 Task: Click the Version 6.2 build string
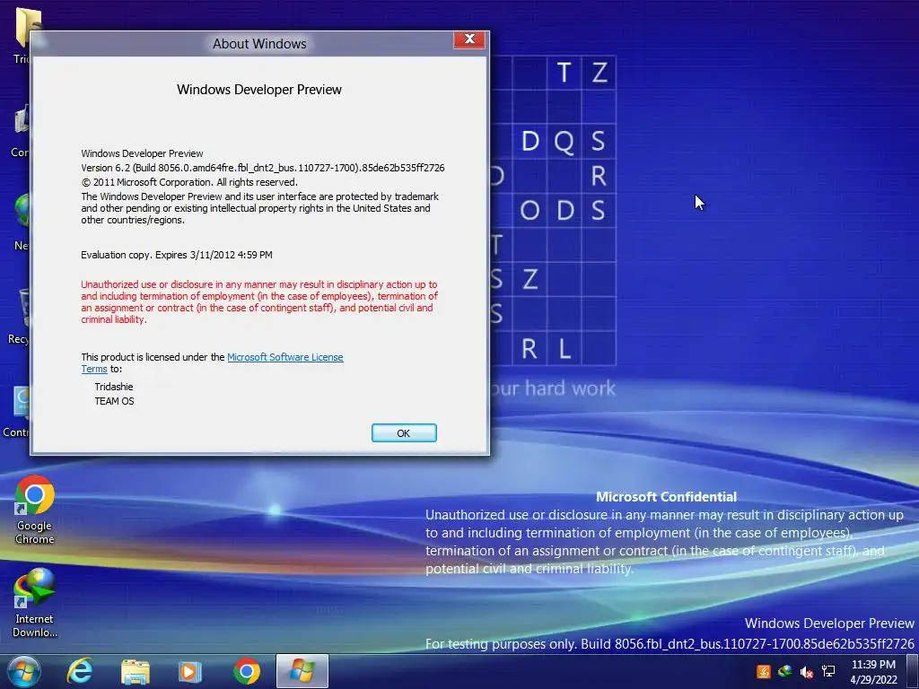[x=263, y=168]
